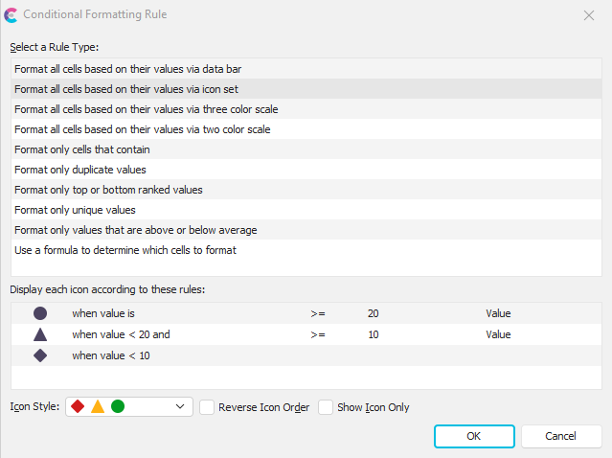Click the Cancel button
Screen dimensions: 612x458
coord(561,436)
